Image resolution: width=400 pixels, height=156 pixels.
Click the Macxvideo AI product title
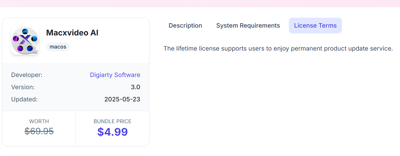(72, 33)
